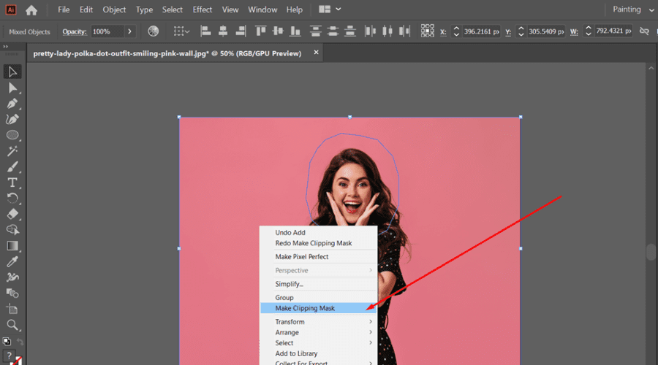Screen dimensions: 658x365
Task: Open the Align To dropdown
Action: coord(182,31)
